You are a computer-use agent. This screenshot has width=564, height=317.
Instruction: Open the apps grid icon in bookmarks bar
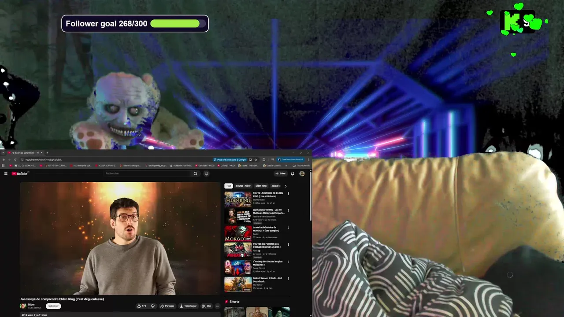point(3,166)
